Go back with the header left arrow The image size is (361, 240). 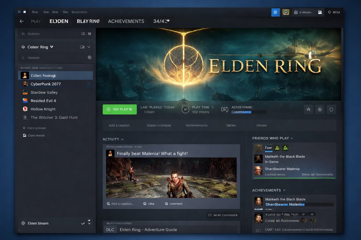point(21,21)
